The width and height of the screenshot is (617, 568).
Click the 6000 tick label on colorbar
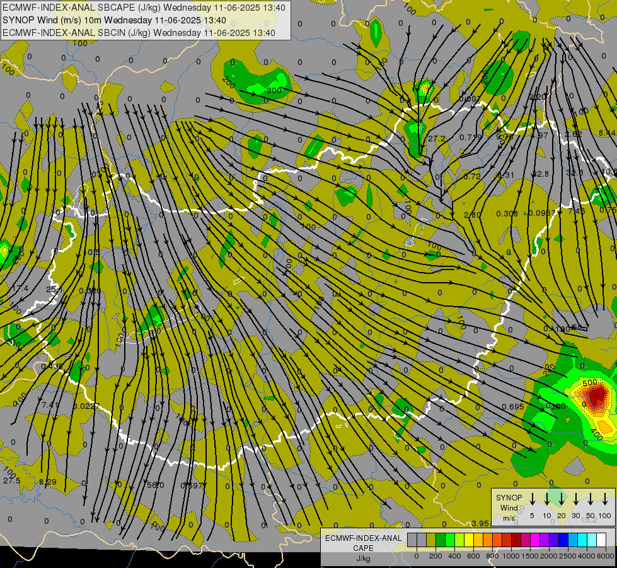tap(606, 556)
